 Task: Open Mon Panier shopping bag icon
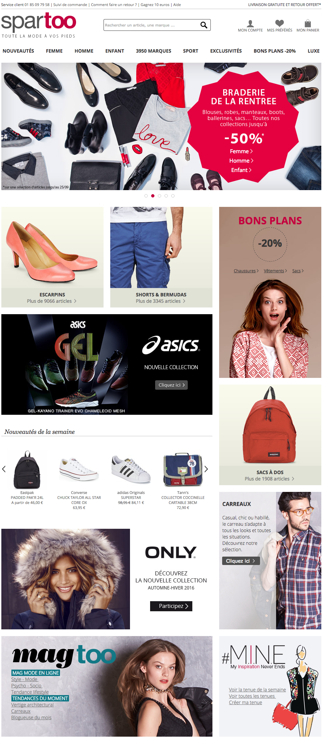coord(308,23)
